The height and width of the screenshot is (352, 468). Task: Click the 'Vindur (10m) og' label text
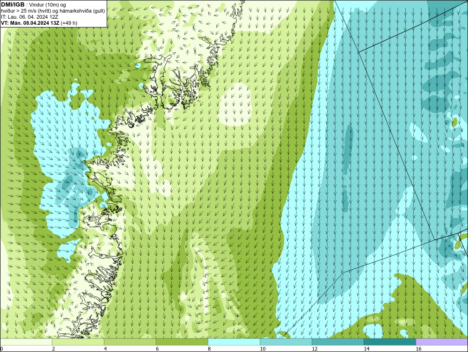tap(48, 5)
